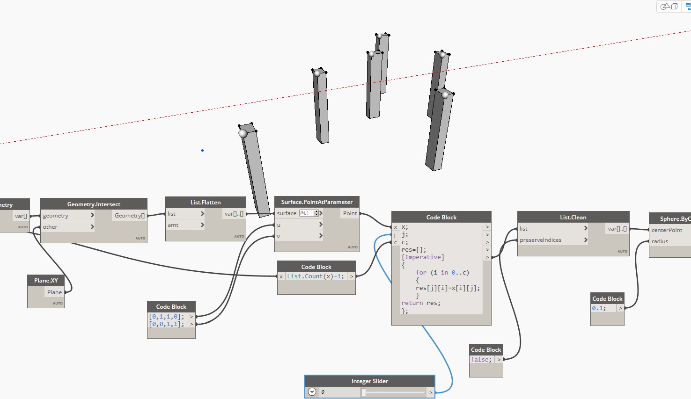Open the preserveIndices port chevron on List.Clean
This screenshot has height=399, width=691.
(x=586, y=239)
